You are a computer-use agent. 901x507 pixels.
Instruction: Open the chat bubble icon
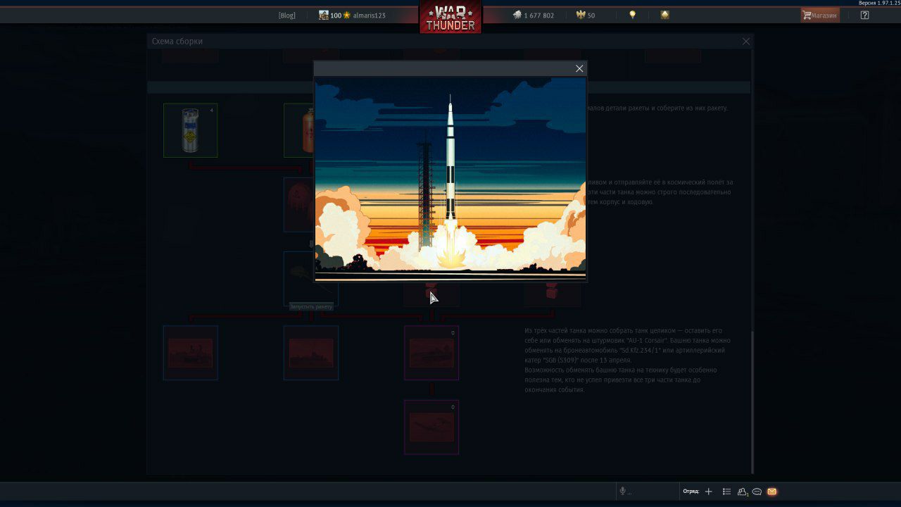757,492
